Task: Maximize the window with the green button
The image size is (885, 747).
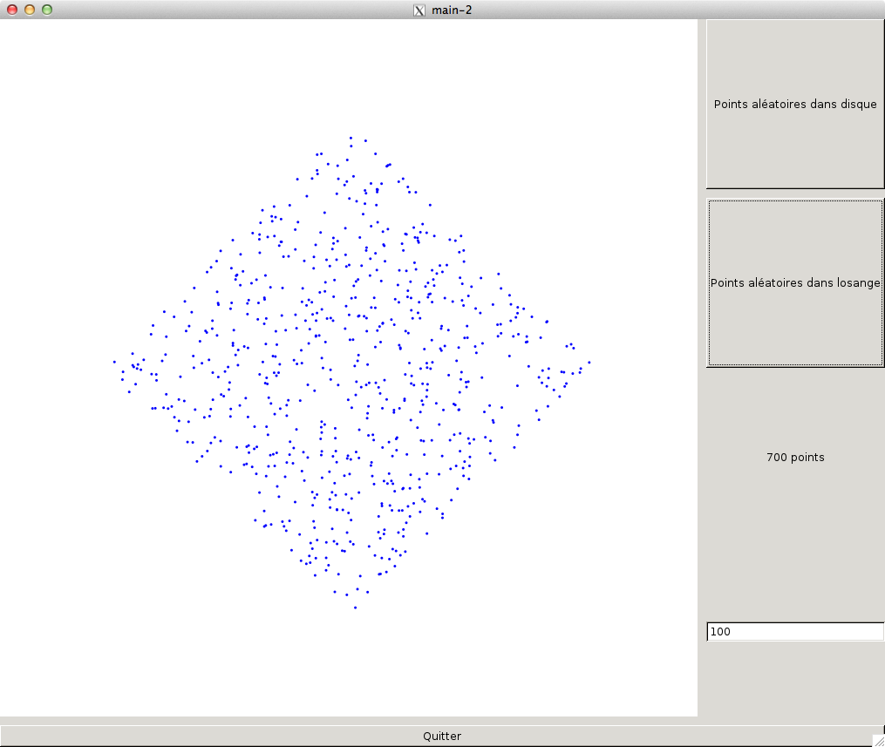Action: [x=47, y=10]
